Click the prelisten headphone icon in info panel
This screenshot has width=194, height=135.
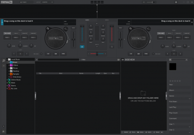pos(186,60)
